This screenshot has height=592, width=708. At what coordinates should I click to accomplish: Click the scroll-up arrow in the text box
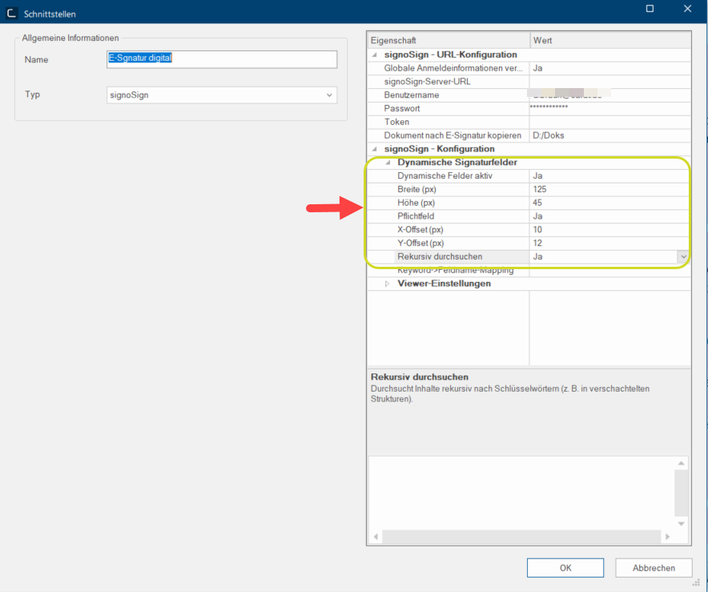(681, 463)
